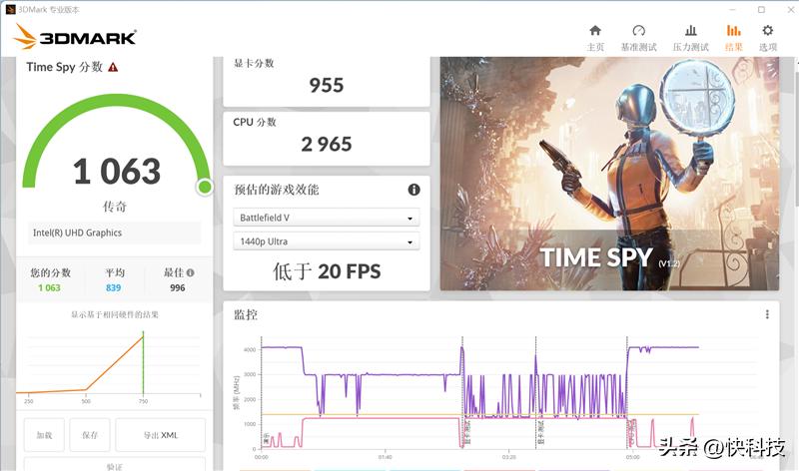Click the 显示基于相同硬件的结果 caption

coord(115,314)
